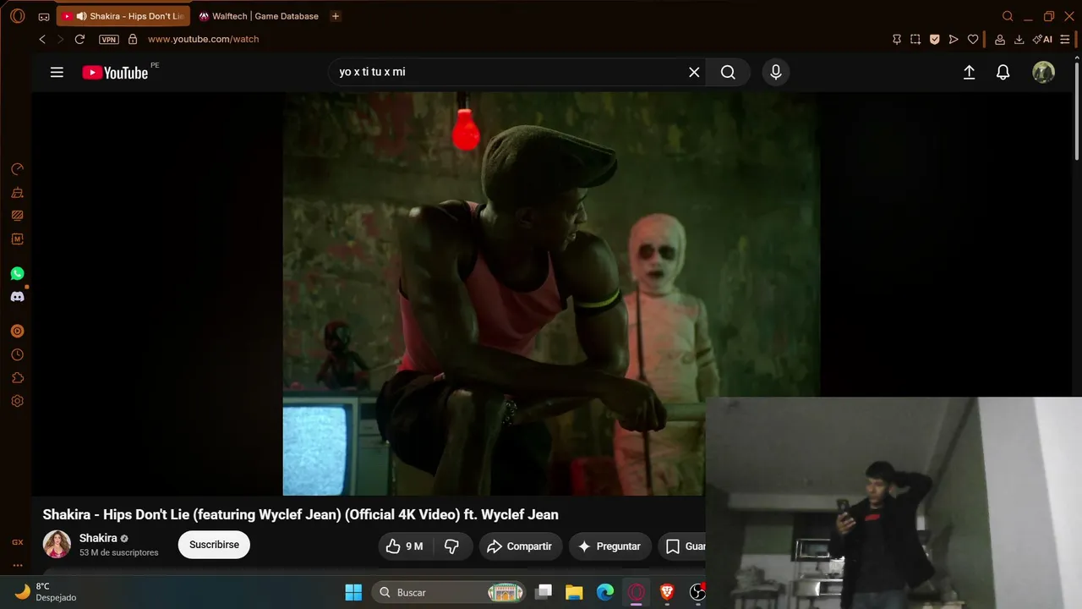Switch to the Walftech Game Database tab
The image size is (1082, 609).
(259, 16)
